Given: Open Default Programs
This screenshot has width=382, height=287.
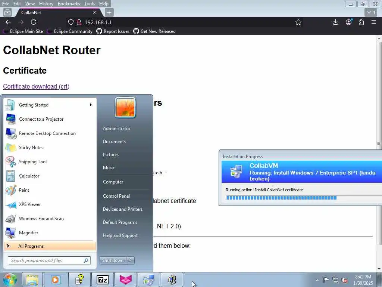Looking at the screenshot, I should point(120,222).
